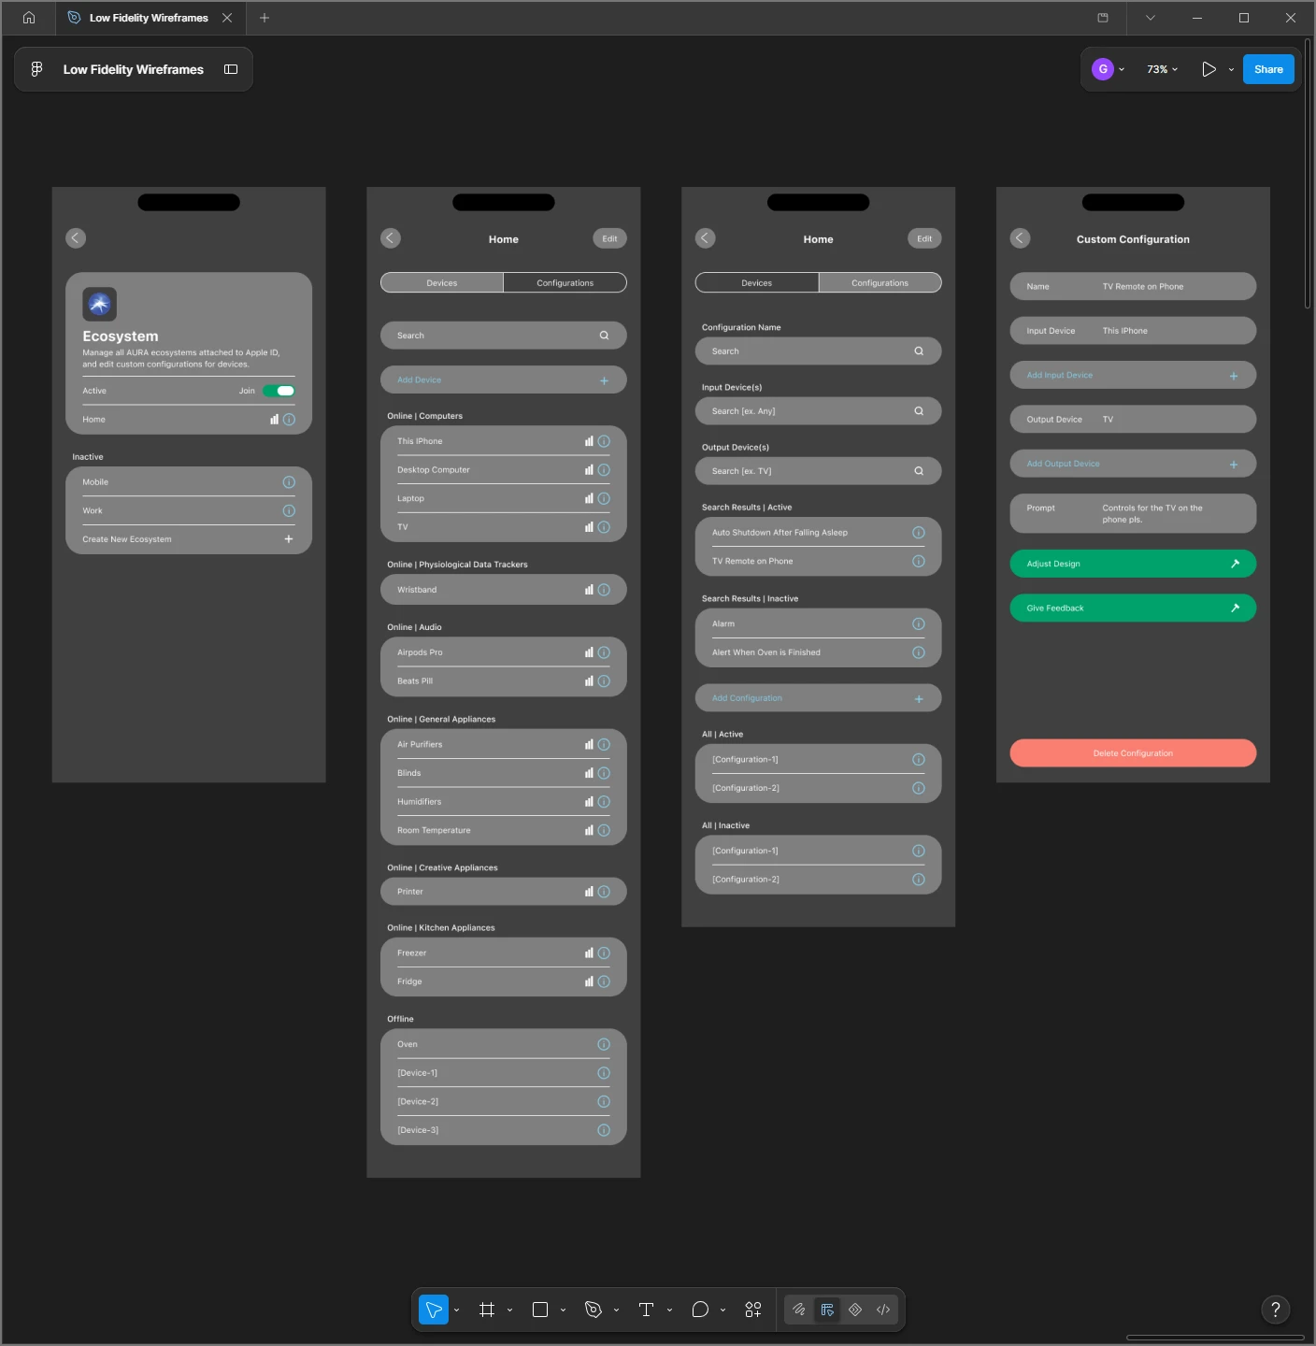This screenshot has width=1316, height=1346.
Task: Click the home icon in tab bar
Action: [29, 18]
